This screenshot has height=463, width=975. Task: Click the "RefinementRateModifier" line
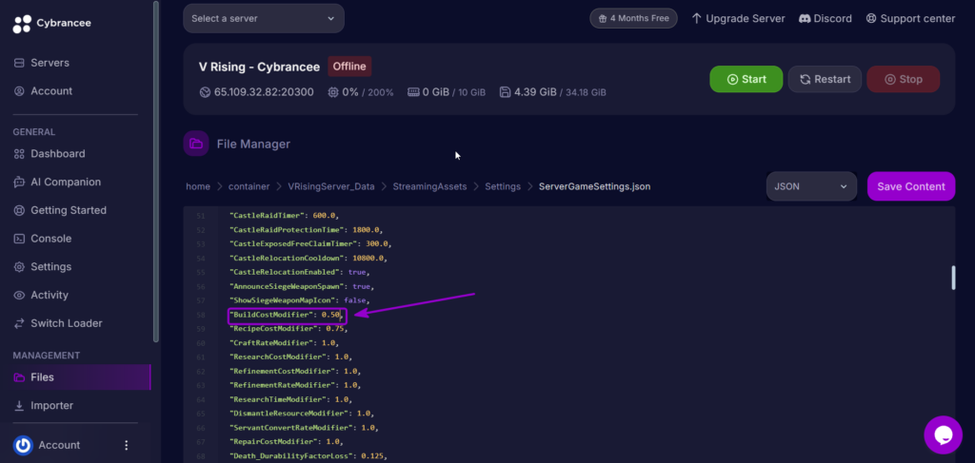tap(295, 385)
